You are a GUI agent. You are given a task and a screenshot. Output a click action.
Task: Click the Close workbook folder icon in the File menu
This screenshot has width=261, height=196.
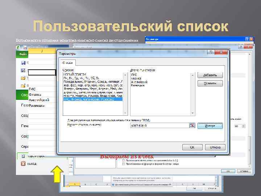(23, 86)
